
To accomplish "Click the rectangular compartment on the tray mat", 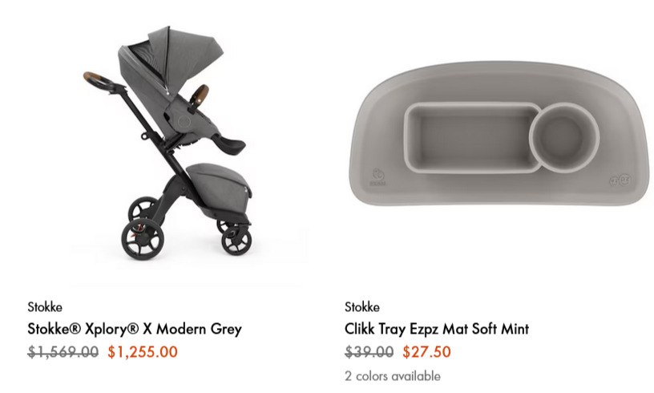I will pos(473,138).
